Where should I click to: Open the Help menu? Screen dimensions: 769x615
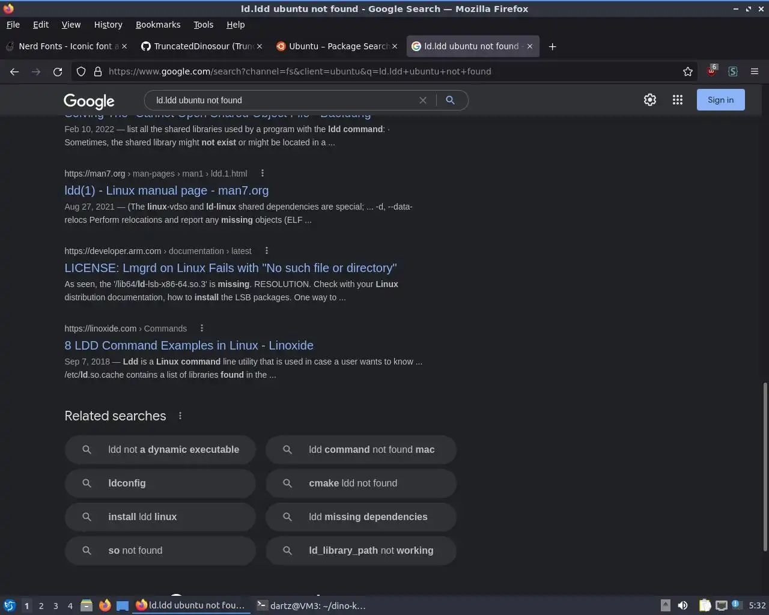tap(236, 25)
